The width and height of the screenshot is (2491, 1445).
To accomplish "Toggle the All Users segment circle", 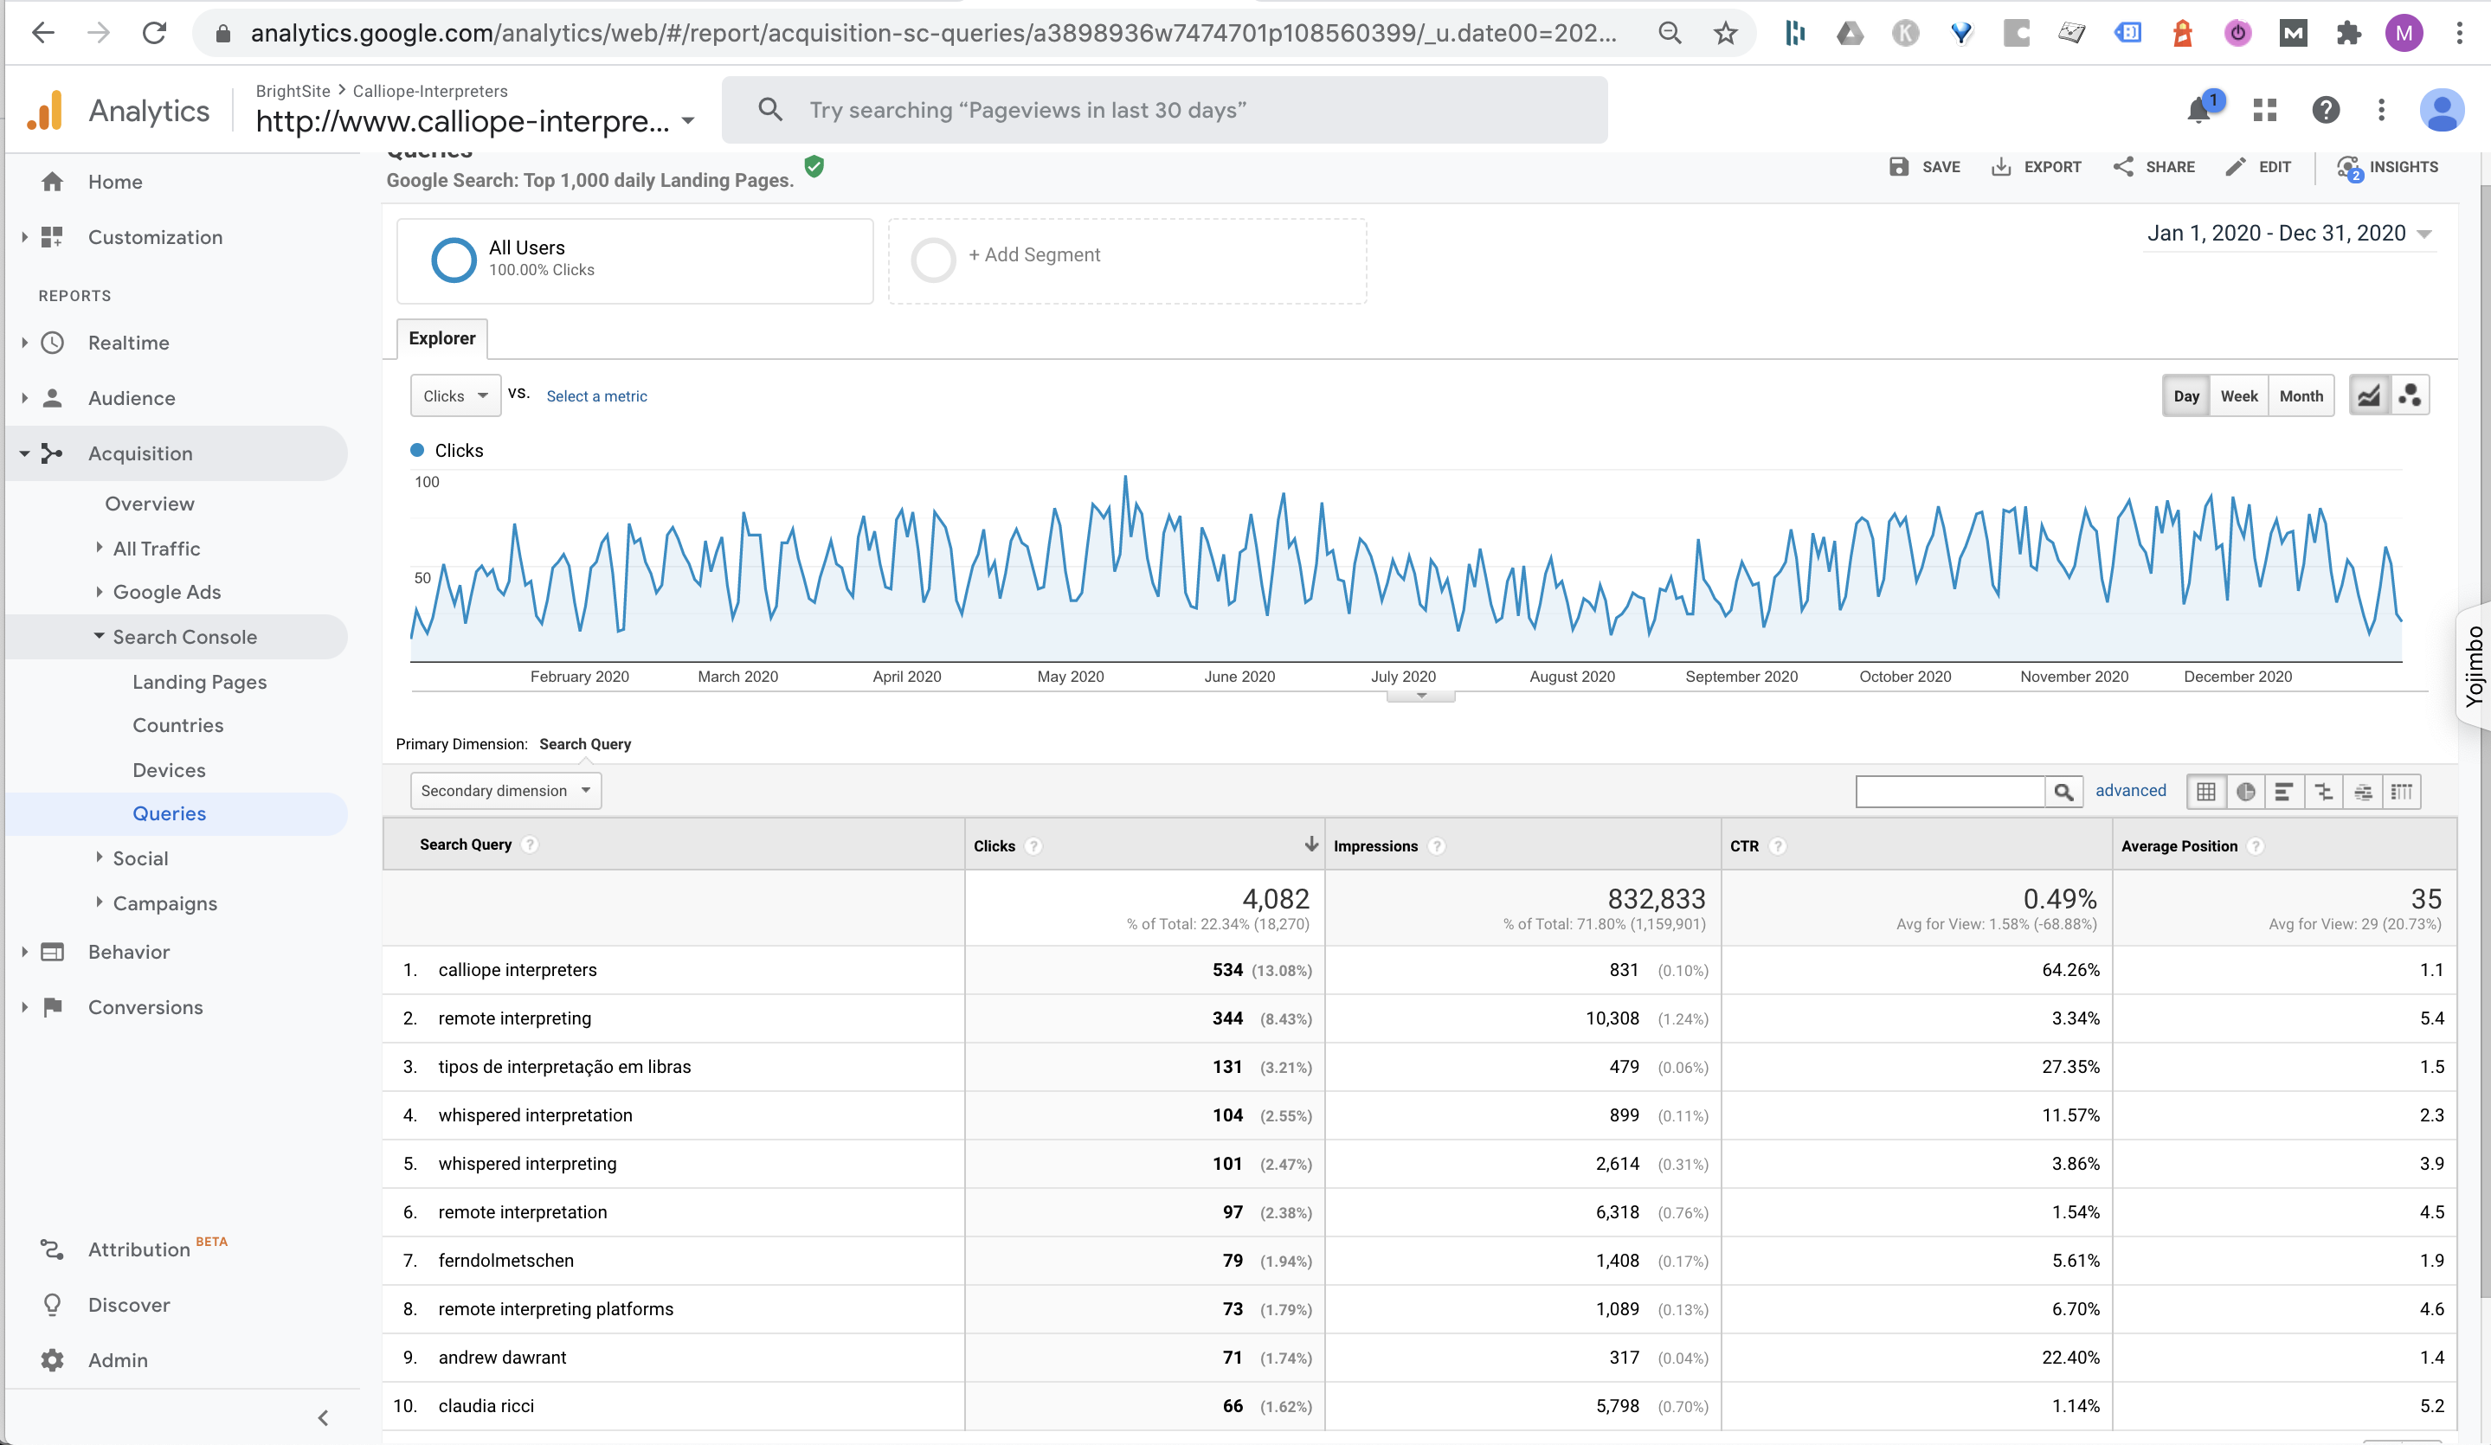I will coord(454,260).
